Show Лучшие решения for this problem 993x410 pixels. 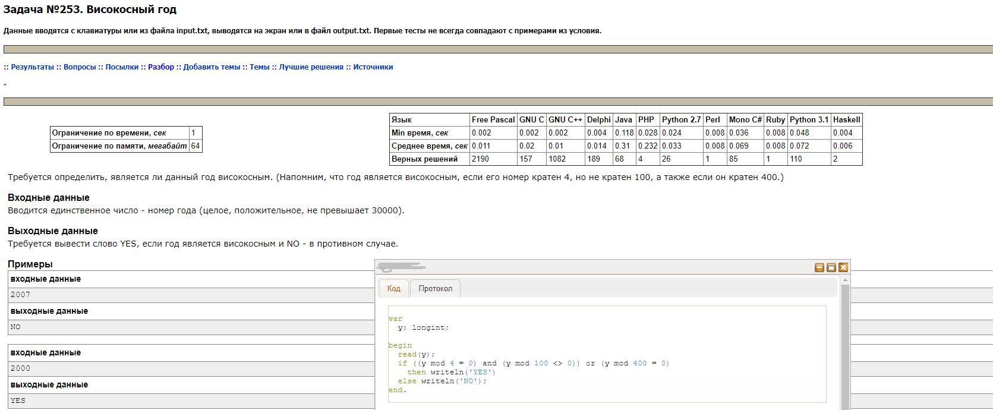[311, 67]
